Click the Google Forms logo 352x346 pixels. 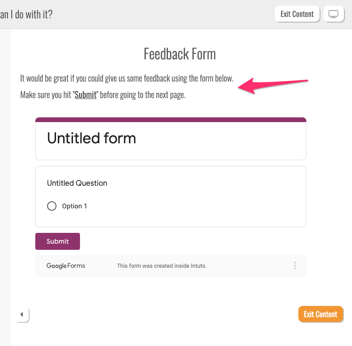66,266
